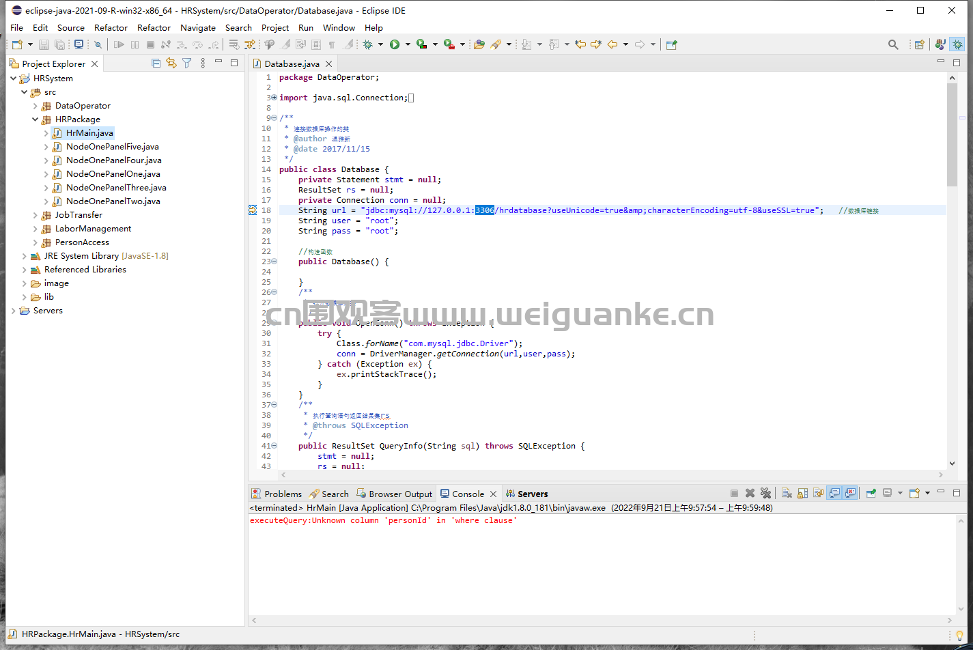Open the Source menu
The image size is (973, 650).
pos(71,27)
